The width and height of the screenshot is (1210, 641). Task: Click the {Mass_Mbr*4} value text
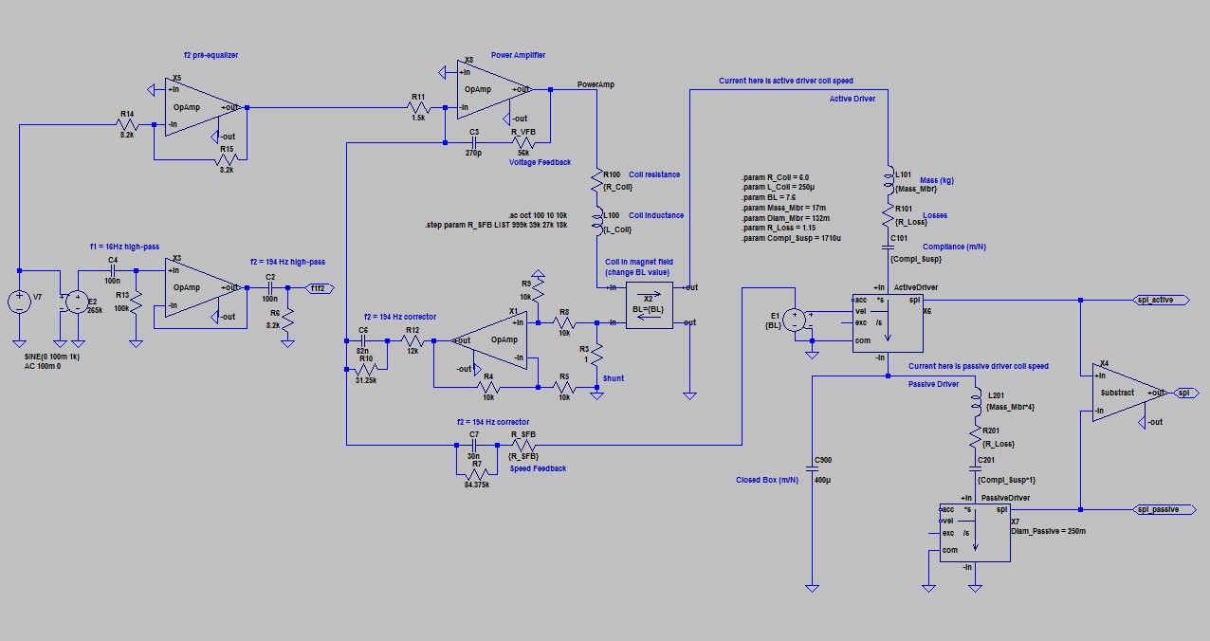coord(1009,407)
